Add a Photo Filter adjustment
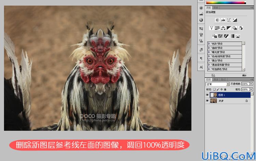This screenshot has height=161, width=256. tap(235, 28)
